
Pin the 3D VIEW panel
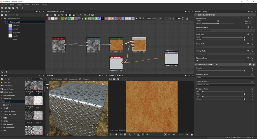[x=100, y=75]
